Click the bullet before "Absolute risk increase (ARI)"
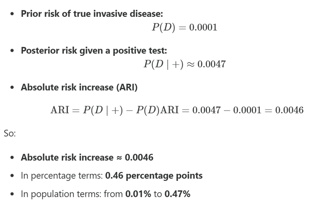 [x=13, y=87]
